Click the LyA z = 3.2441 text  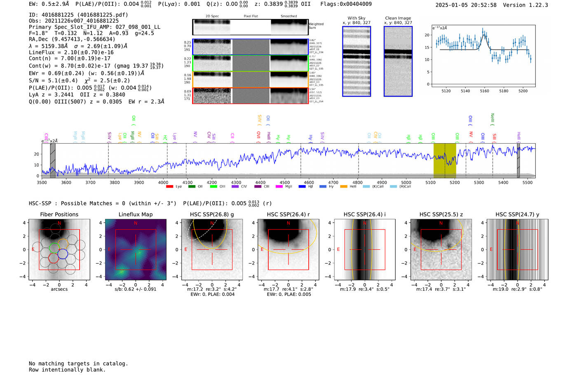tap(52, 95)
